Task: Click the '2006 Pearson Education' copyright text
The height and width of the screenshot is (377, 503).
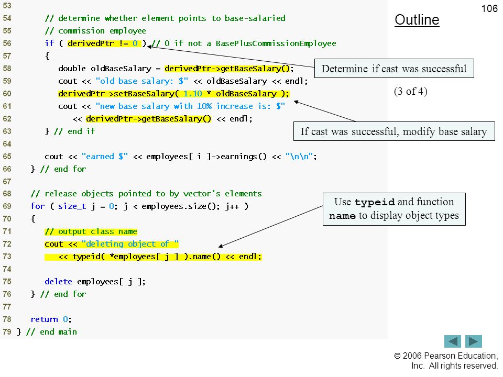Action: [446, 361]
